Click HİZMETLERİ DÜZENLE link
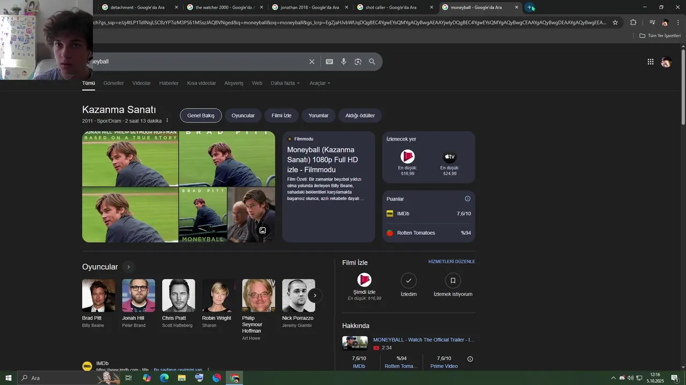This screenshot has height=385, width=686. [452, 262]
